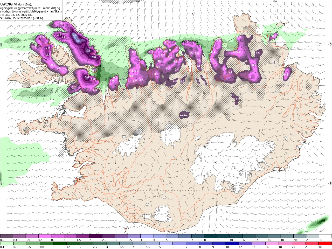
Task: Pick the deep blue 10 rain scale swatch
Action: tap(232, 244)
